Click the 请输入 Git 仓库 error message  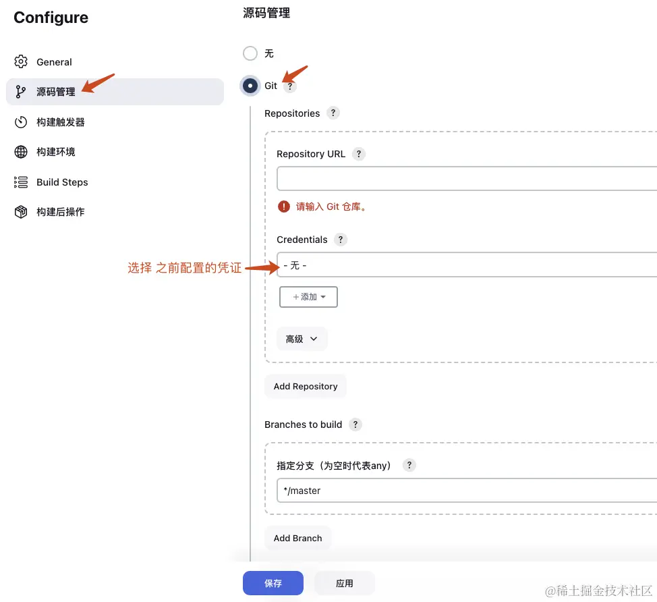click(x=331, y=207)
